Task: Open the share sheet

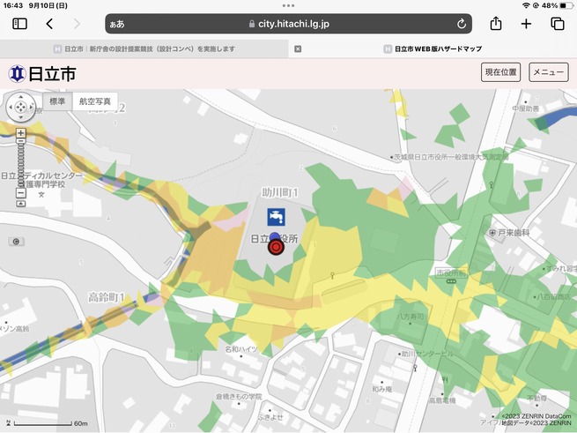Action: (x=496, y=24)
